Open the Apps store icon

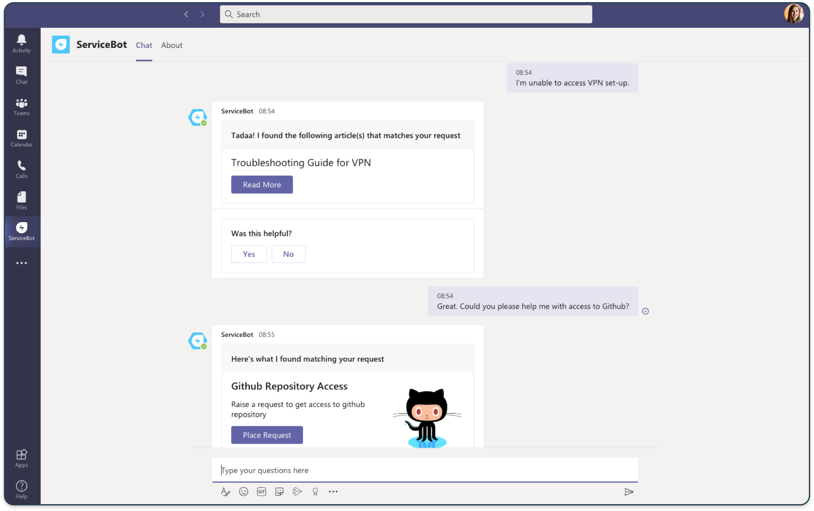pyautogui.click(x=21, y=458)
